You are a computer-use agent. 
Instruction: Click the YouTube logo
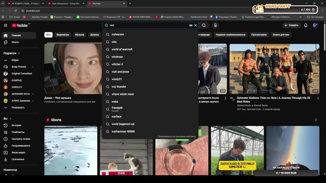click(20, 25)
